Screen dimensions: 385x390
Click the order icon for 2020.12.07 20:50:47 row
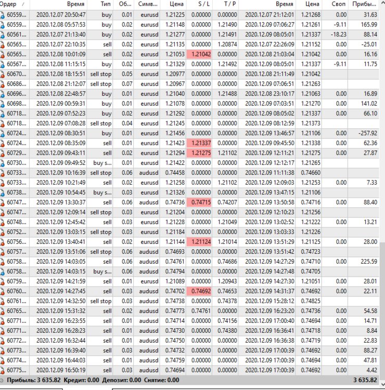click(2, 16)
